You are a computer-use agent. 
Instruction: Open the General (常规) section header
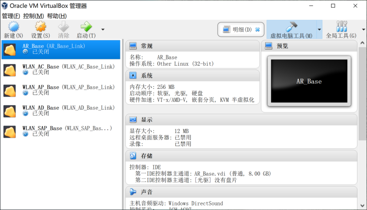coord(193,46)
